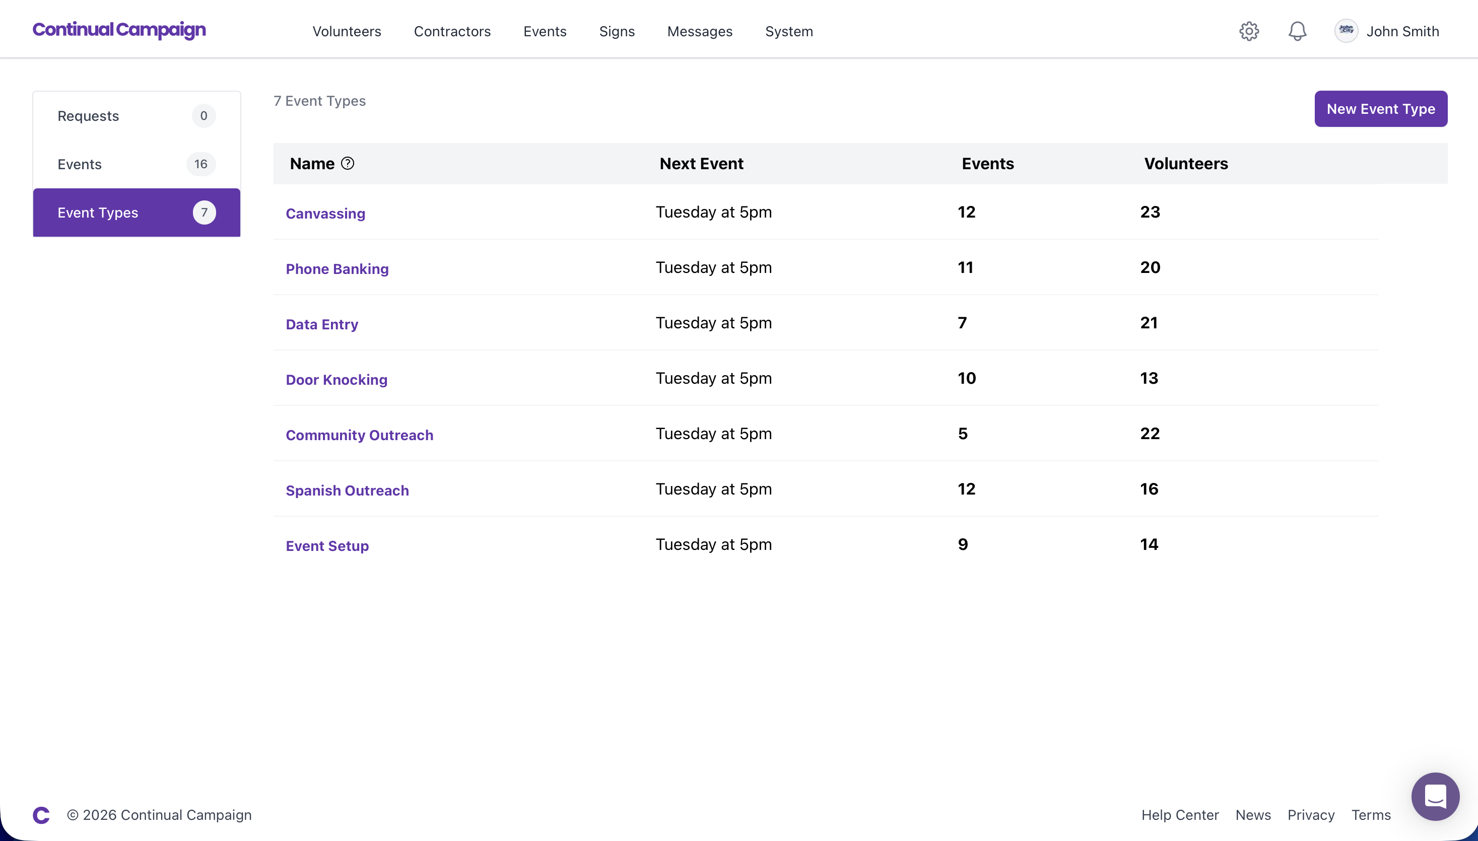The height and width of the screenshot is (841, 1478).
Task: Open the Privacy page in the footer
Action: (1310, 814)
